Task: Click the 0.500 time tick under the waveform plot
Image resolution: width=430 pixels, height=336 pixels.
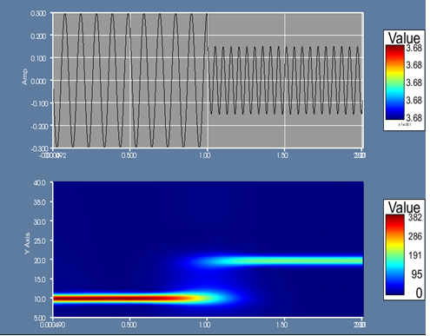Action: coord(129,155)
